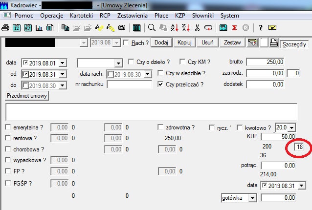Click the Dodaj button
Viewport: 312px width, 210px height.
point(161,42)
